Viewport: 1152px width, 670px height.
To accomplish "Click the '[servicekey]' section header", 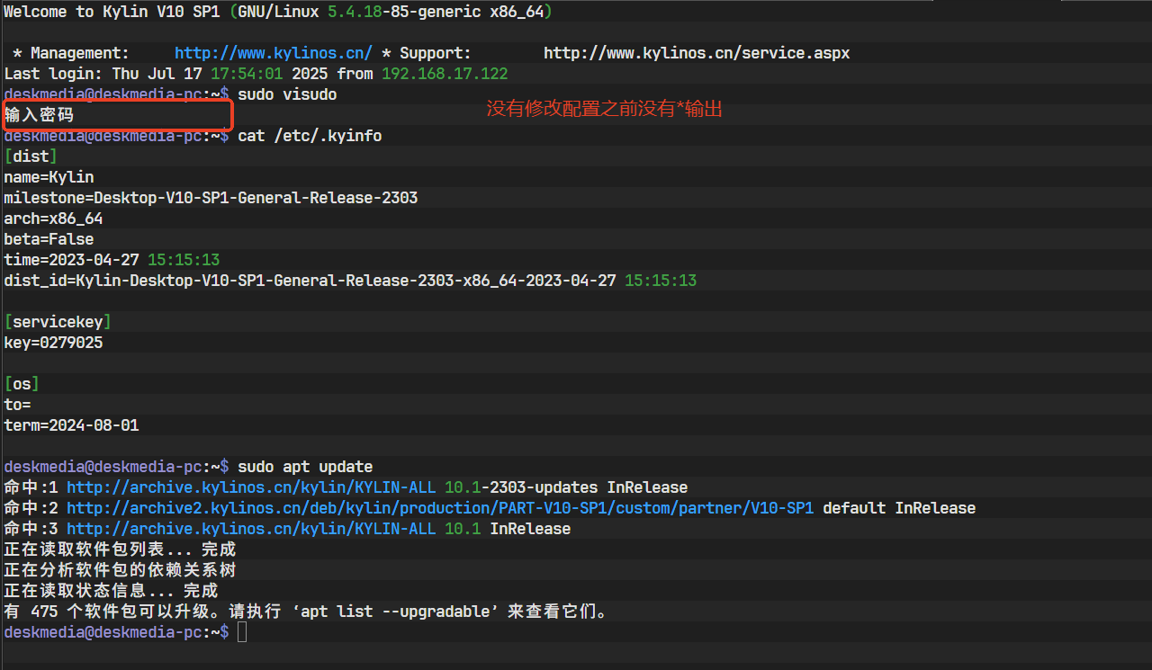I will pyautogui.click(x=58, y=322).
